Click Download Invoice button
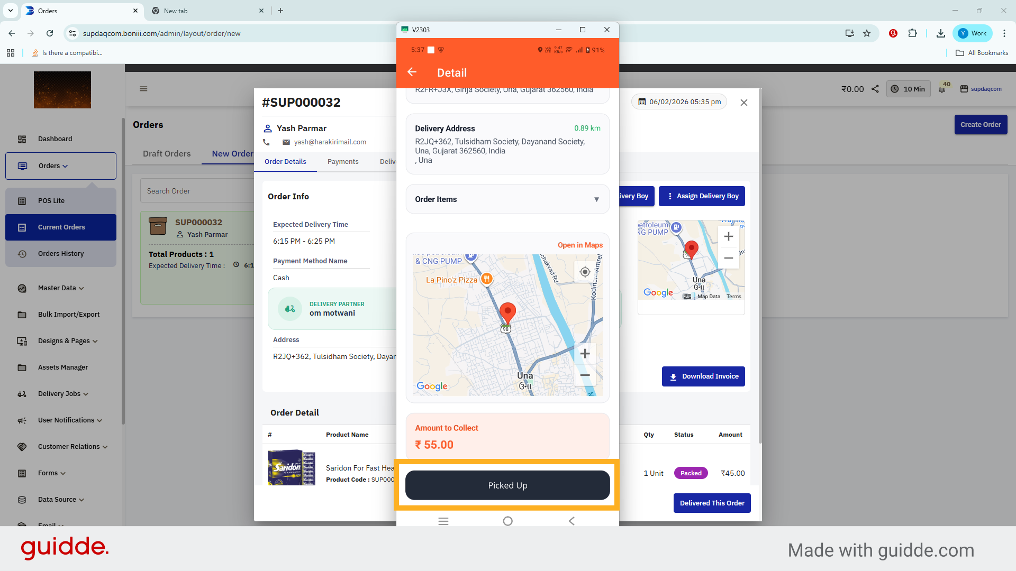This screenshot has width=1016, height=571. [703, 376]
